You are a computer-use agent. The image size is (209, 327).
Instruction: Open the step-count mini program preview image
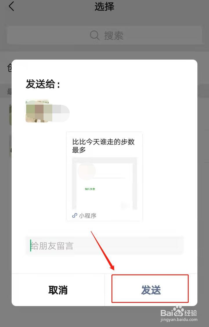click(105, 183)
